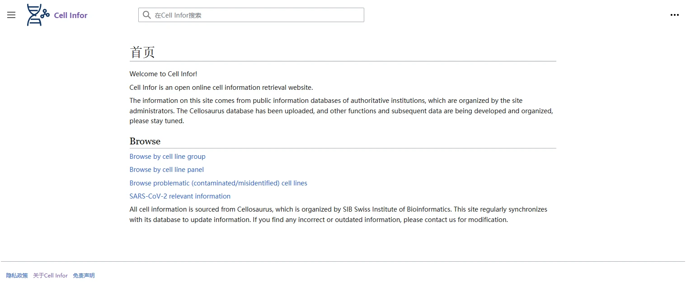Viewport: 686px width, 282px height.
Task: Open the hamburger sidebar menu
Action: [x=11, y=15]
